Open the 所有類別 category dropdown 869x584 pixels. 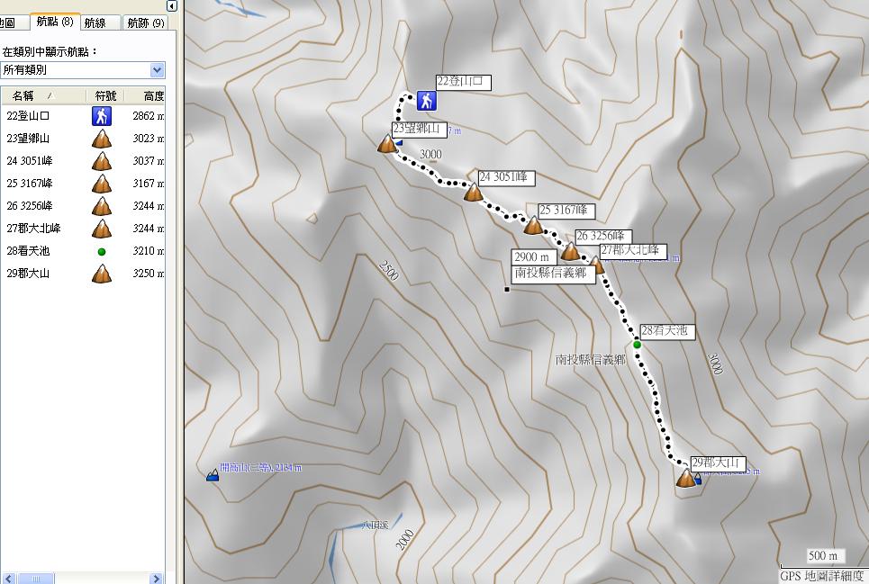click(157, 70)
